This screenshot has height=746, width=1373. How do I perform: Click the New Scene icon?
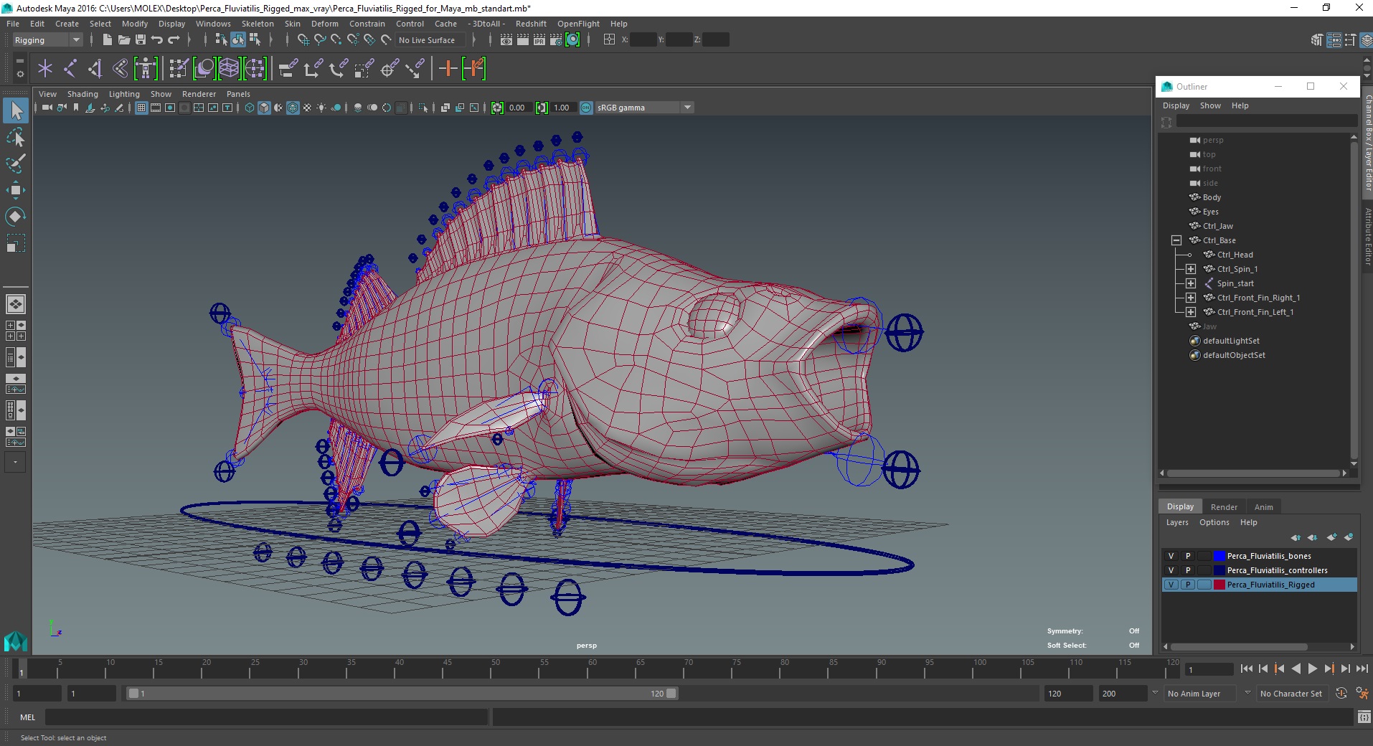tap(107, 40)
